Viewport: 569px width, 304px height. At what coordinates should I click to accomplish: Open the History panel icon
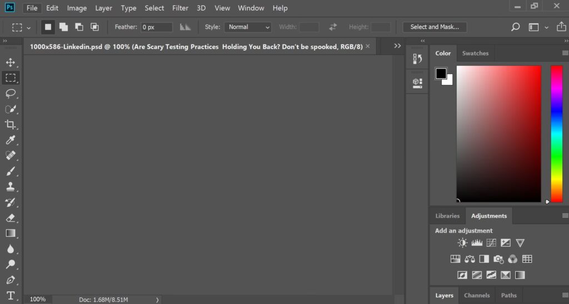[x=417, y=58]
